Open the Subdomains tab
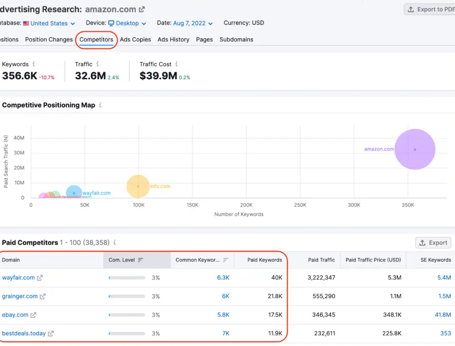The width and height of the screenshot is (455, 346). (x=236, y=39)
